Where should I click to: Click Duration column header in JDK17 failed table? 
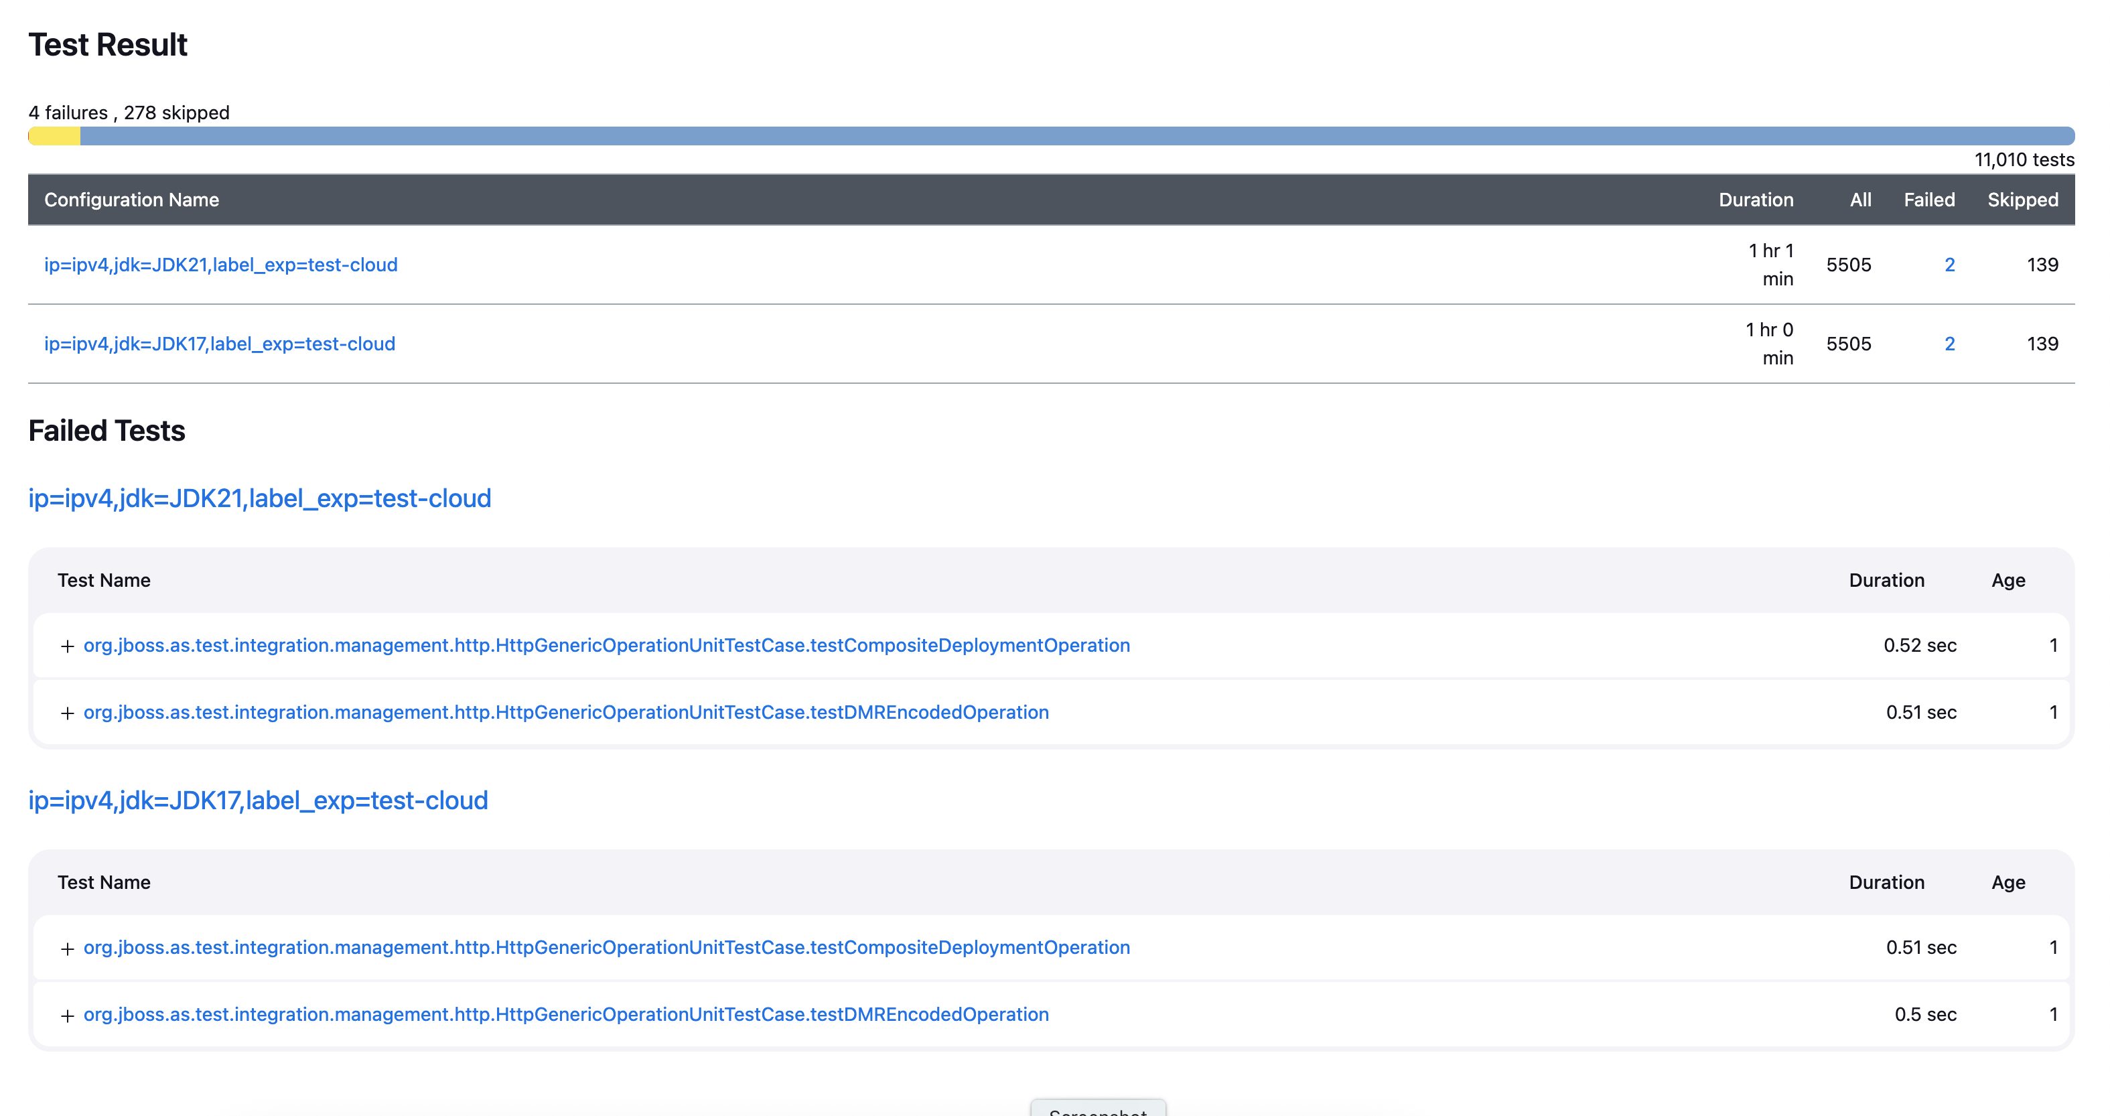click(1886, 882)
